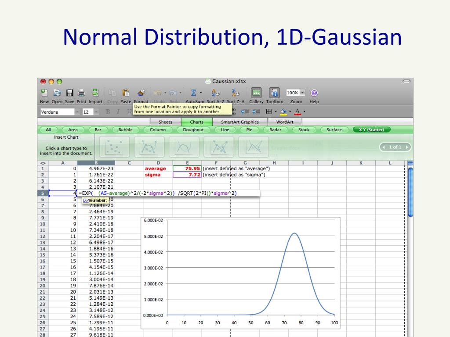Expand the AutoSum functions dropdown arrow
The width and height of the screenshot is (450, 337).
coord(201,93)
